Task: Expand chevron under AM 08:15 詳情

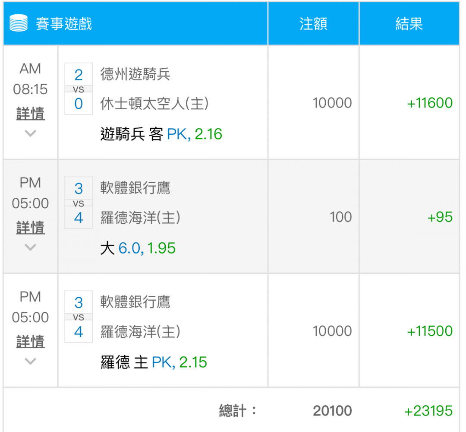Action: pyautogui.click(x=30, y=133)
